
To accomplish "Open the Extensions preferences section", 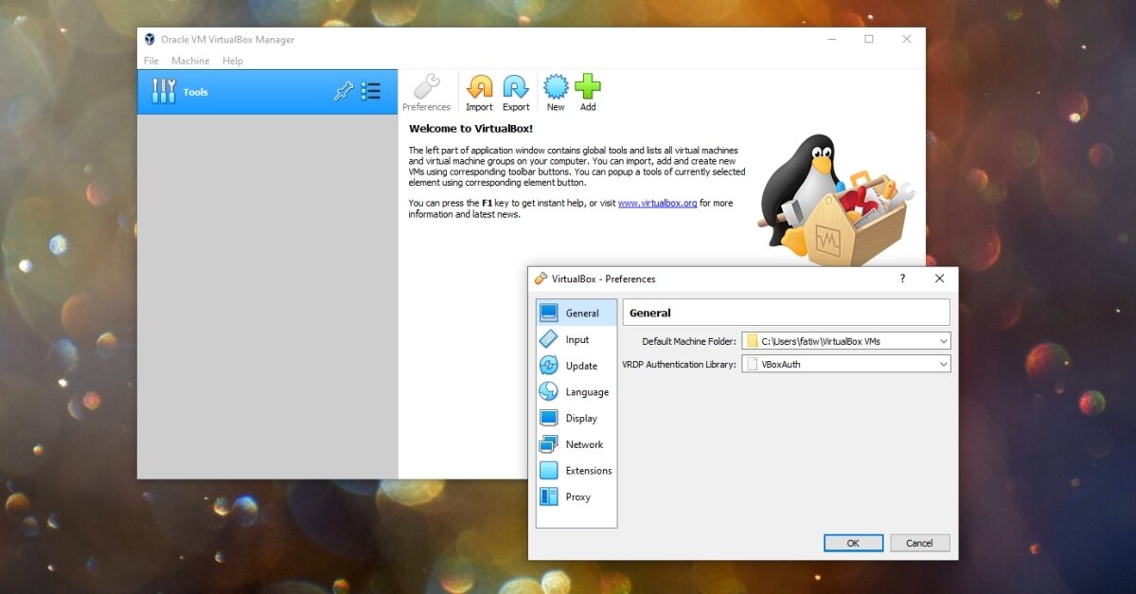I will (588, 471).
